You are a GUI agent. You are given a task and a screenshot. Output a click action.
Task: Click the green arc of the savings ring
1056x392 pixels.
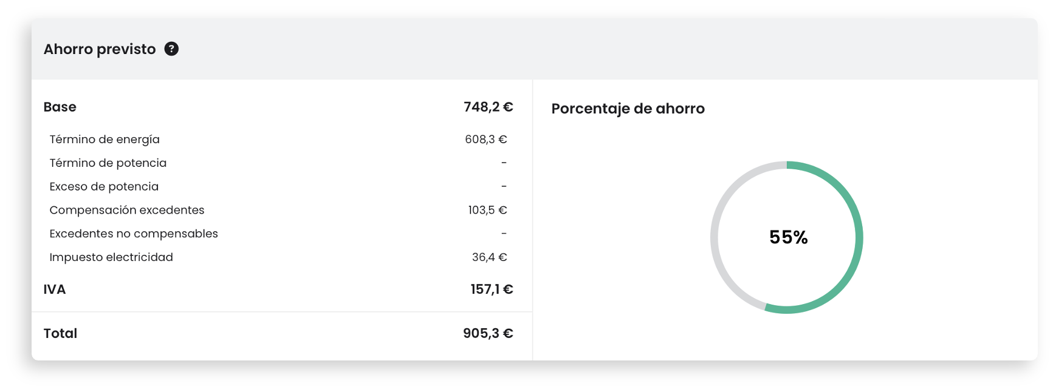click(859, 237)
